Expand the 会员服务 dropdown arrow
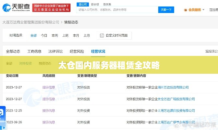 (203, 10)
